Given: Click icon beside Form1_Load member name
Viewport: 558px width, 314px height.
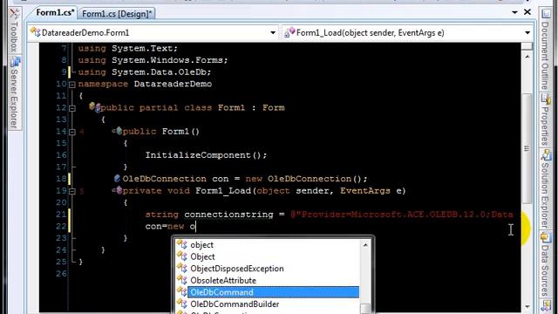Looking at the screenshot, I should tap(289, 32).
